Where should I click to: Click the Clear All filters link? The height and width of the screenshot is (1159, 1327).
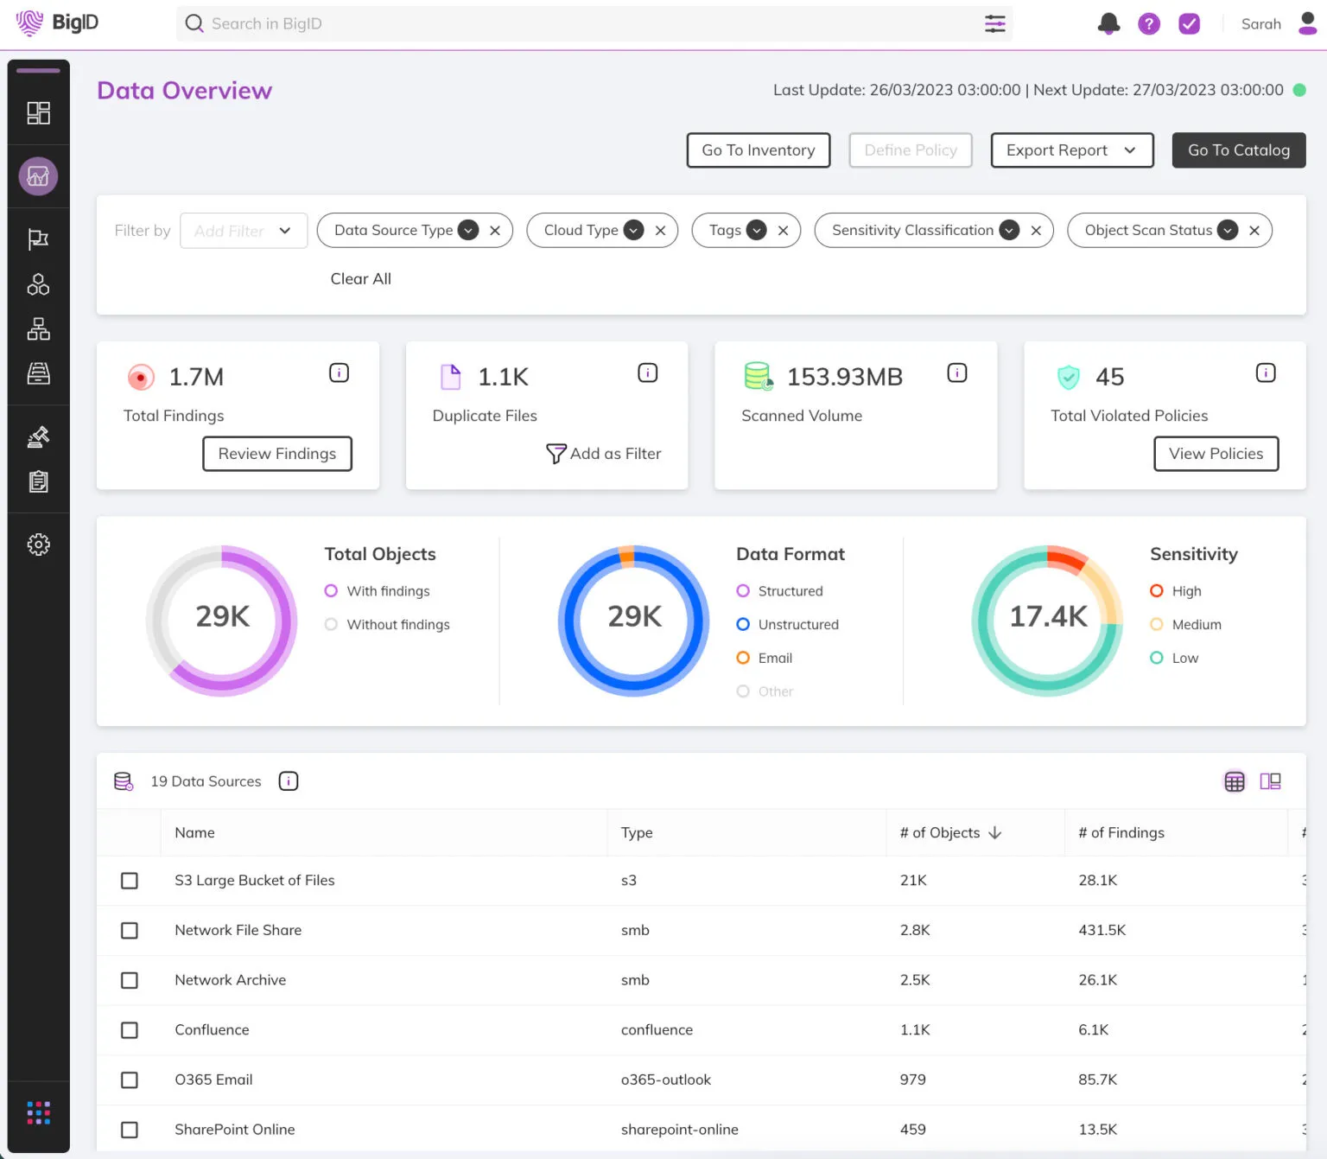click(x=360, y=278)
